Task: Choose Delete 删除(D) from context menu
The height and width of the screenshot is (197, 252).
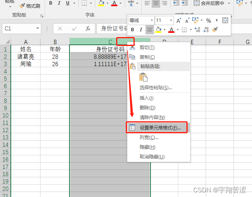Action: (159, 108)
